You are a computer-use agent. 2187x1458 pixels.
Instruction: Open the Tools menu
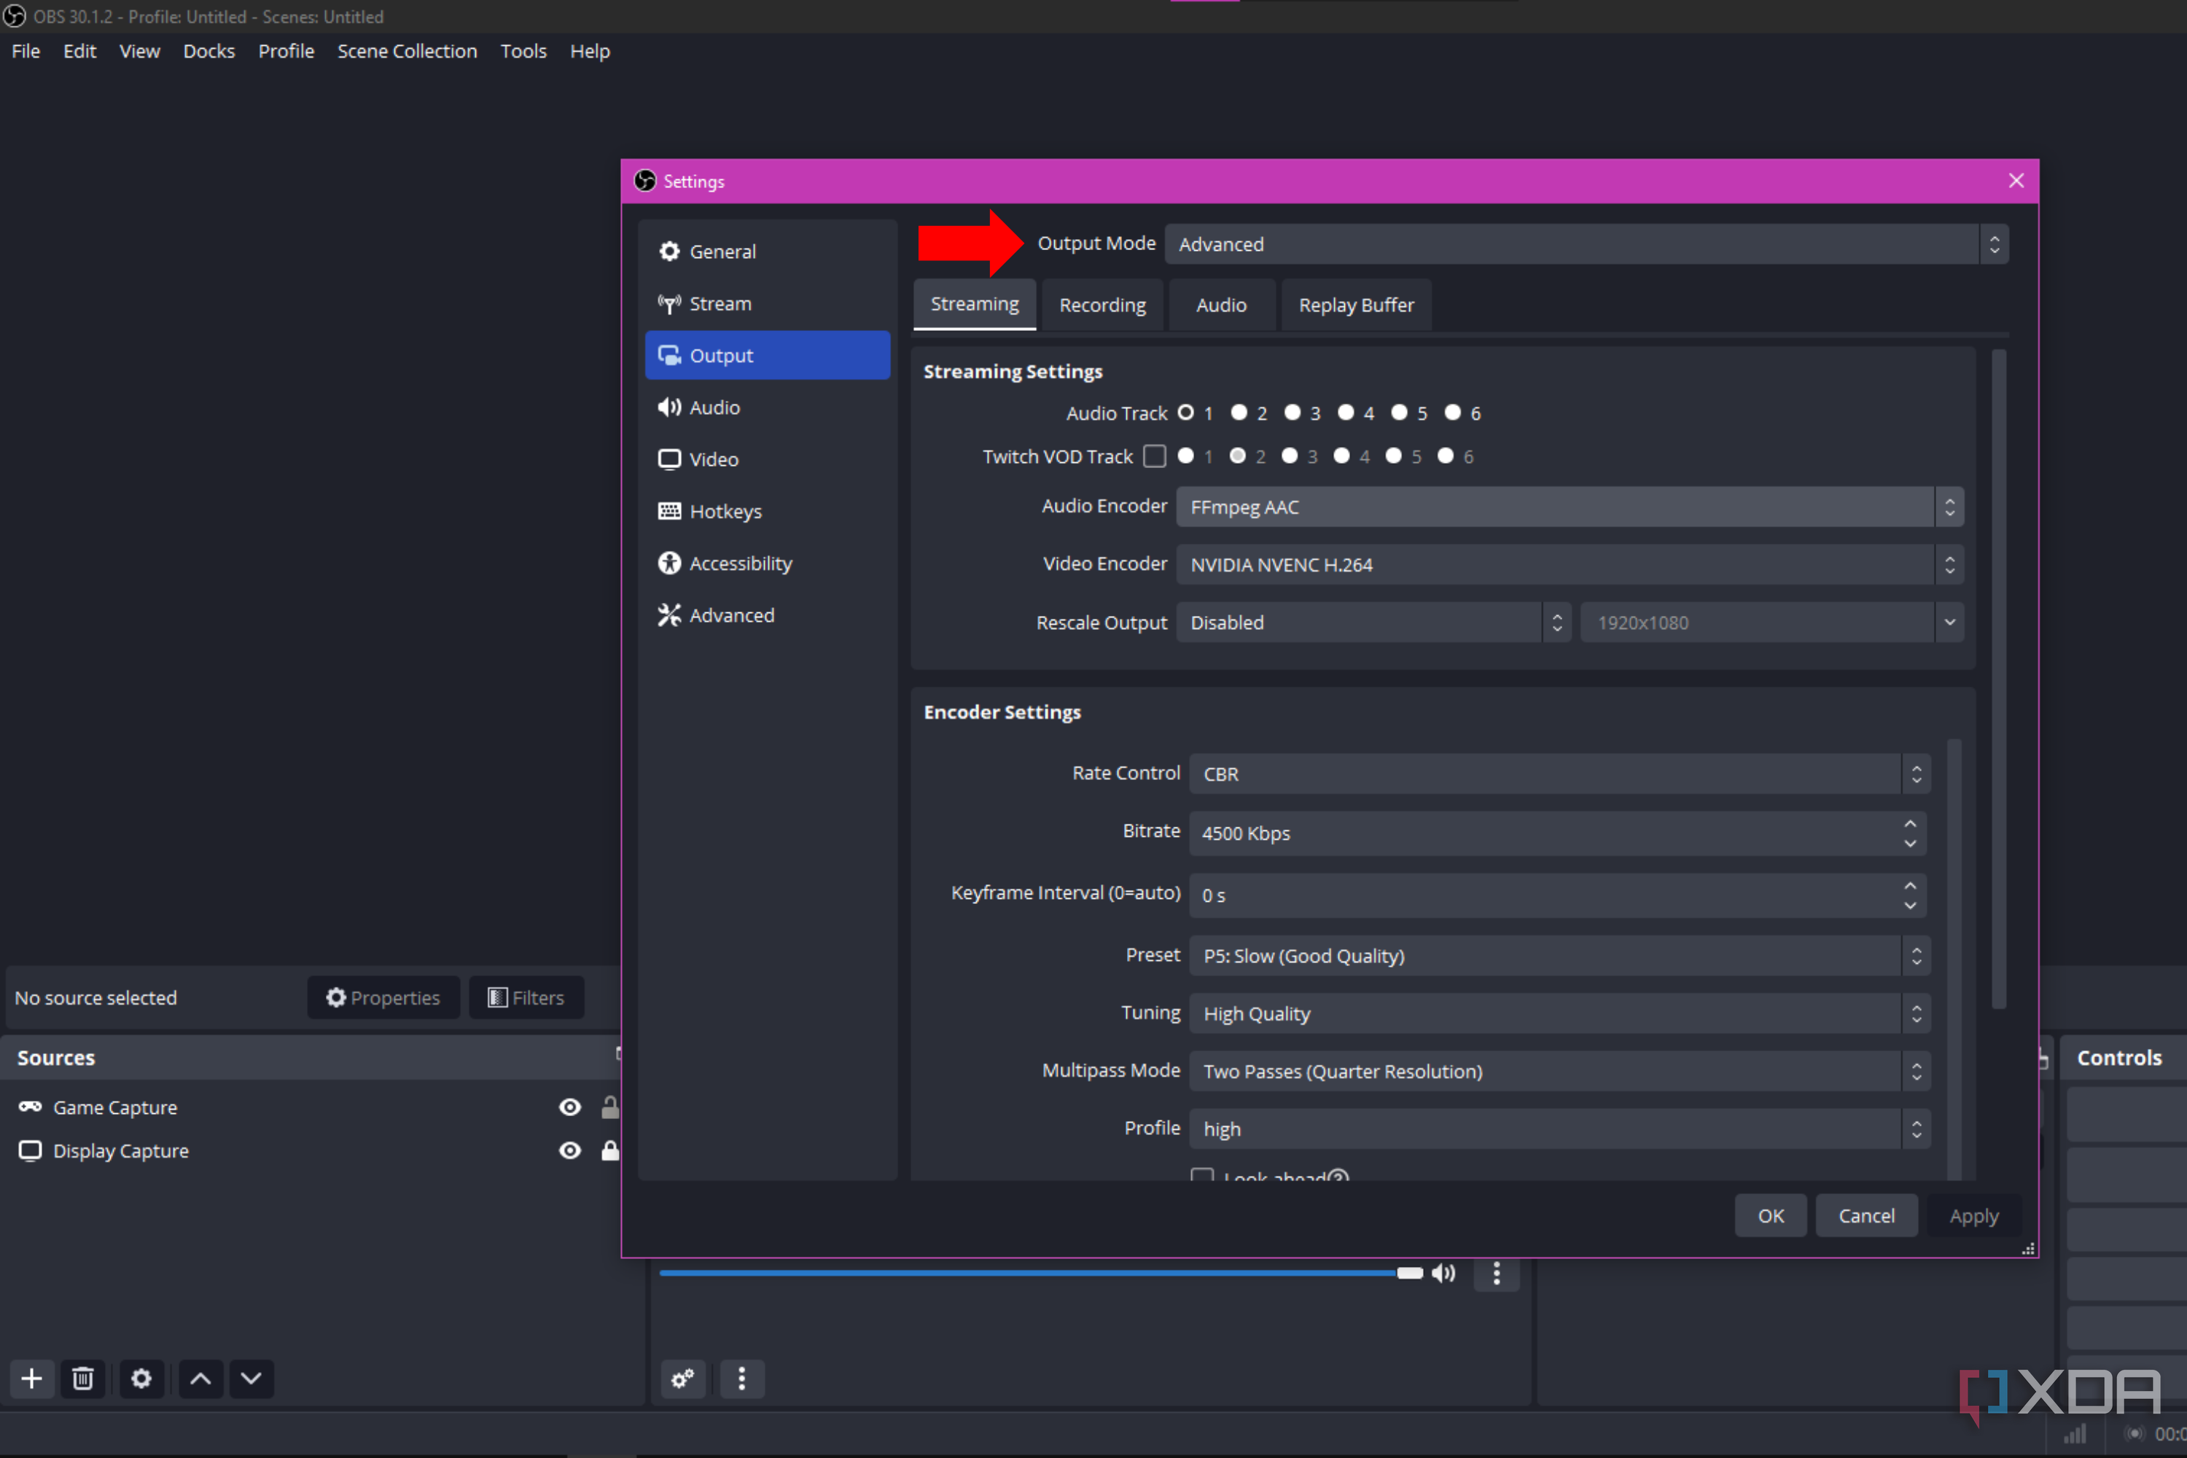(x=523, y=51)
